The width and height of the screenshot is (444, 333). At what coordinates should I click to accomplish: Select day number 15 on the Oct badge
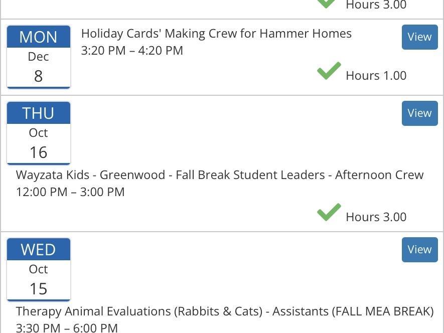pos(39,289)
